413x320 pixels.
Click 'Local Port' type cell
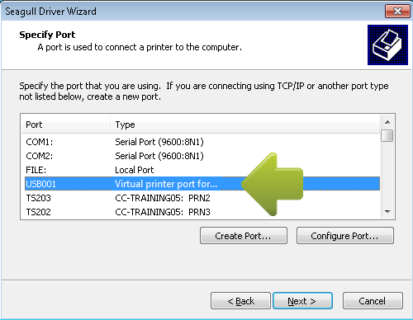point(135,170)
